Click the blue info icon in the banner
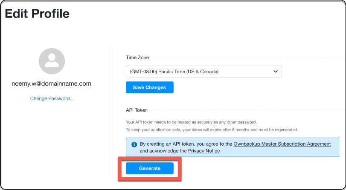The width and height of the screenshot is (346, 190). tap(134, 144)
